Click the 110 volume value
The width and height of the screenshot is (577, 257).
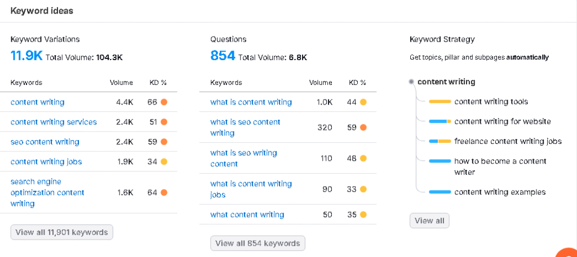point(326,158)
